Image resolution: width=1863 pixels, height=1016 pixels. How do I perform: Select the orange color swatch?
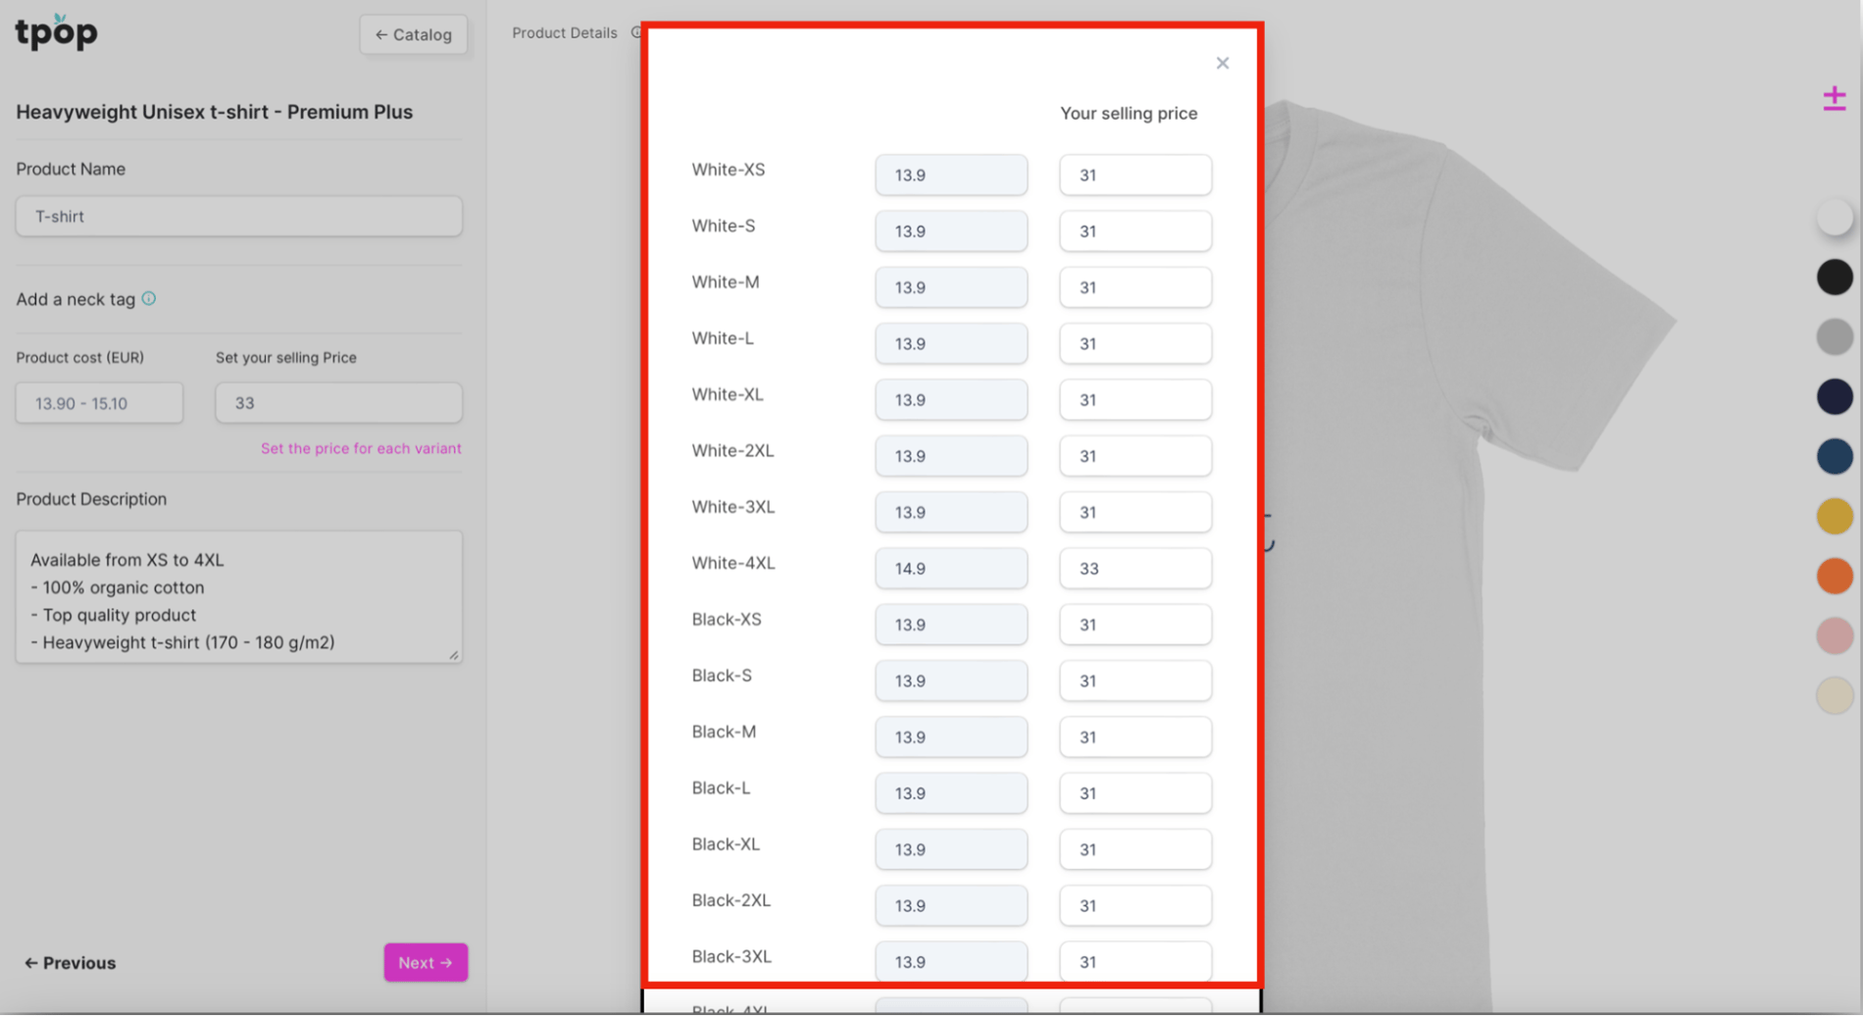[x=1835, y=576]
